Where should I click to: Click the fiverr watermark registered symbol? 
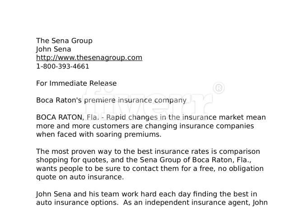point(219,88)
